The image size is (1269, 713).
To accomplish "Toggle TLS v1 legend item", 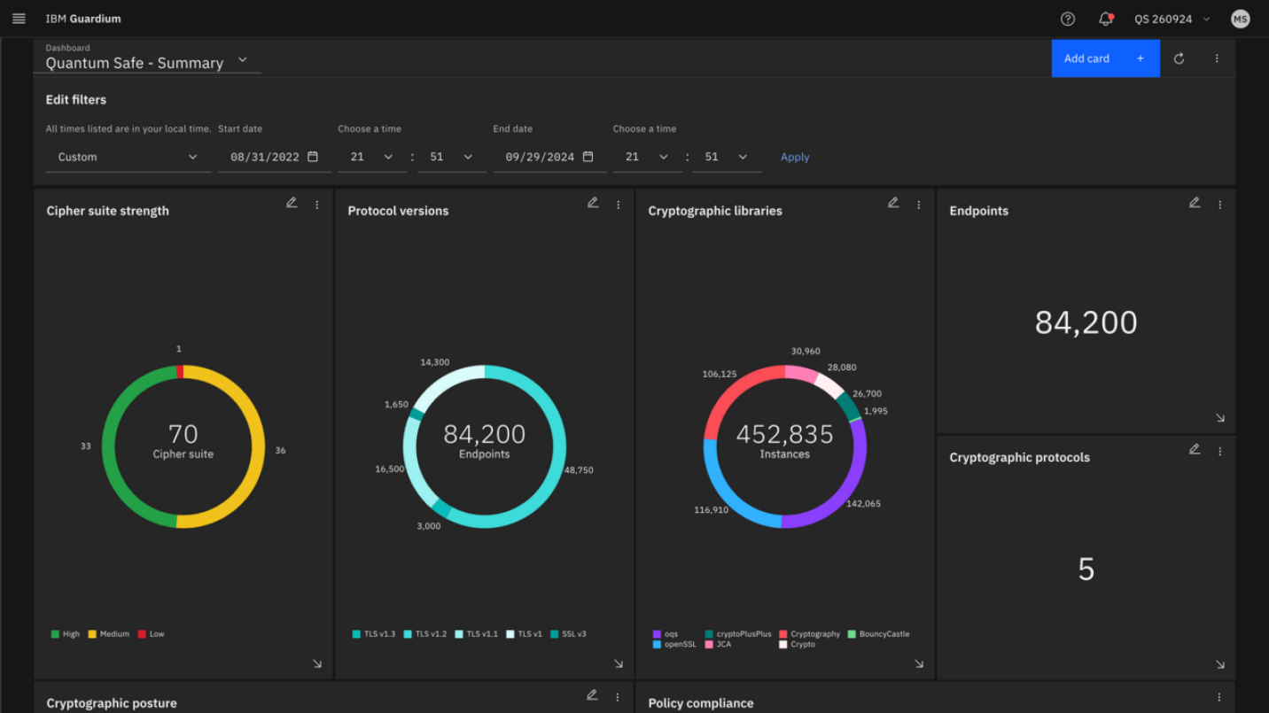I will coord(525,634).
